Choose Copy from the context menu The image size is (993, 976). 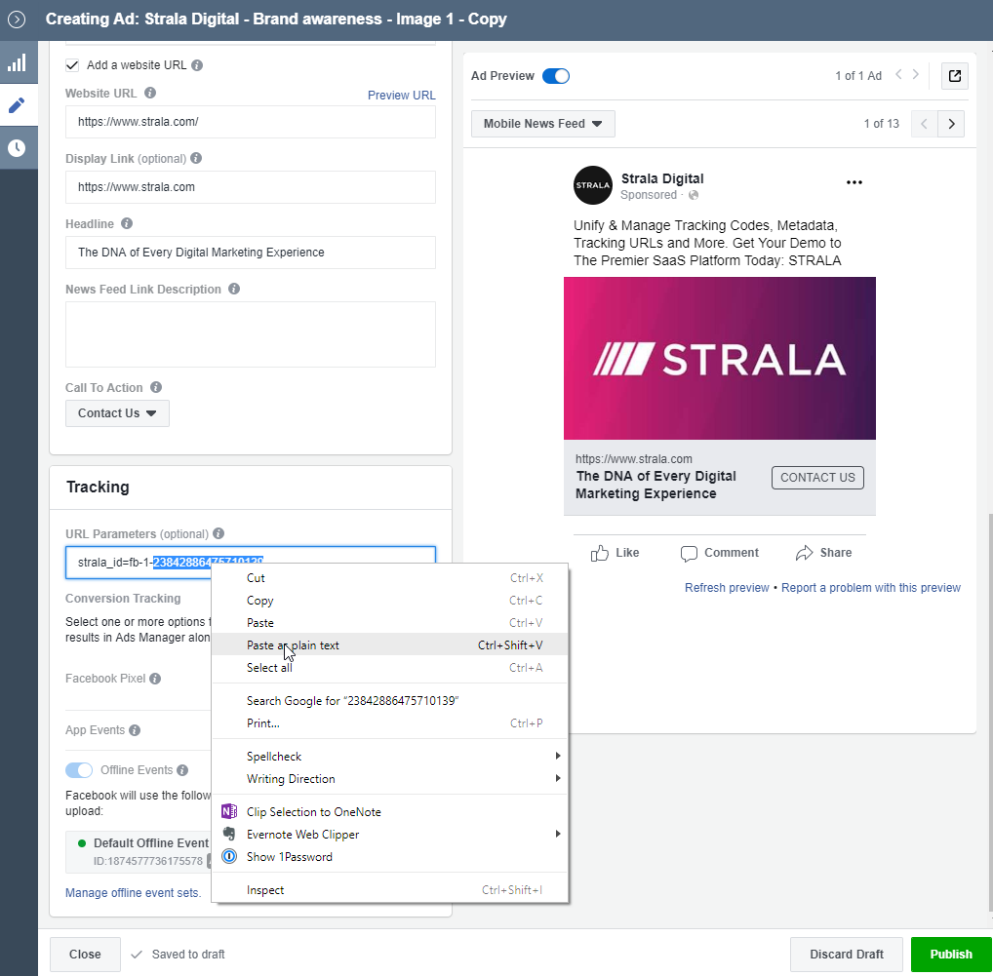click(x=390, y=601)
